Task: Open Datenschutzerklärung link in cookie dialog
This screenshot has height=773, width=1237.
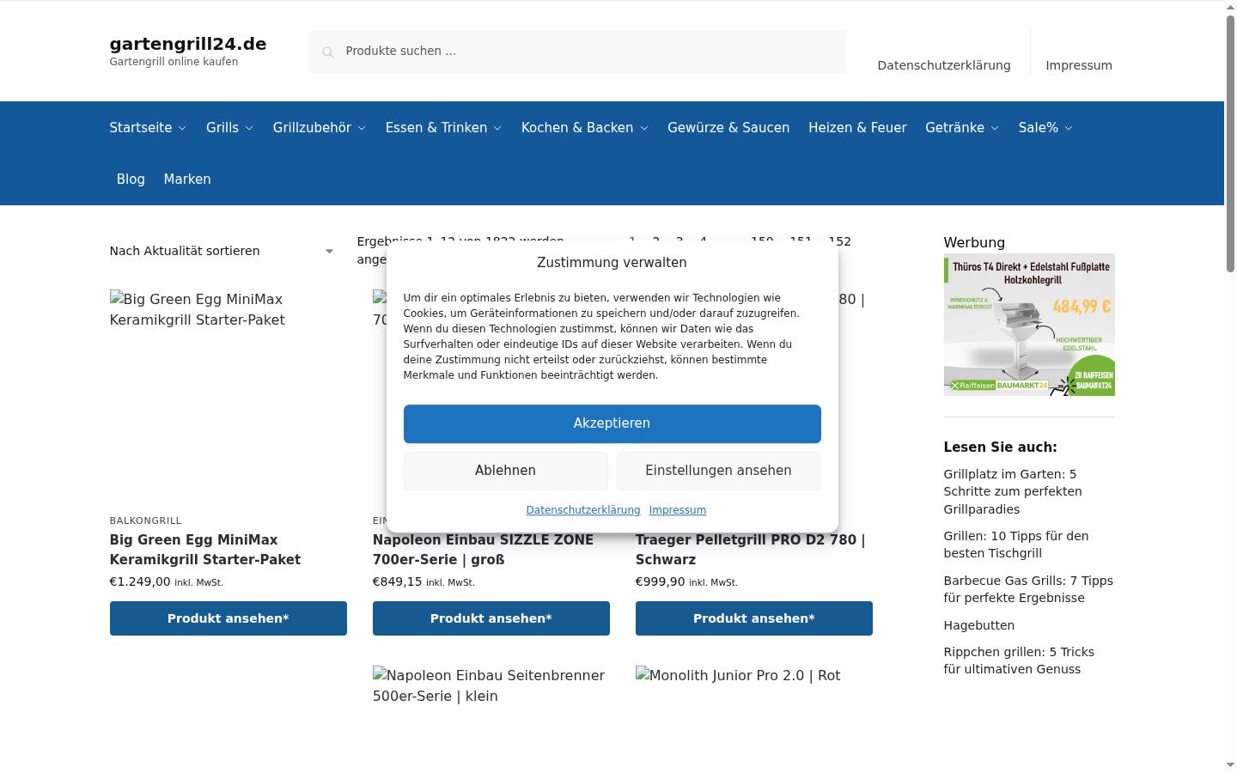Action: (583, 510)
